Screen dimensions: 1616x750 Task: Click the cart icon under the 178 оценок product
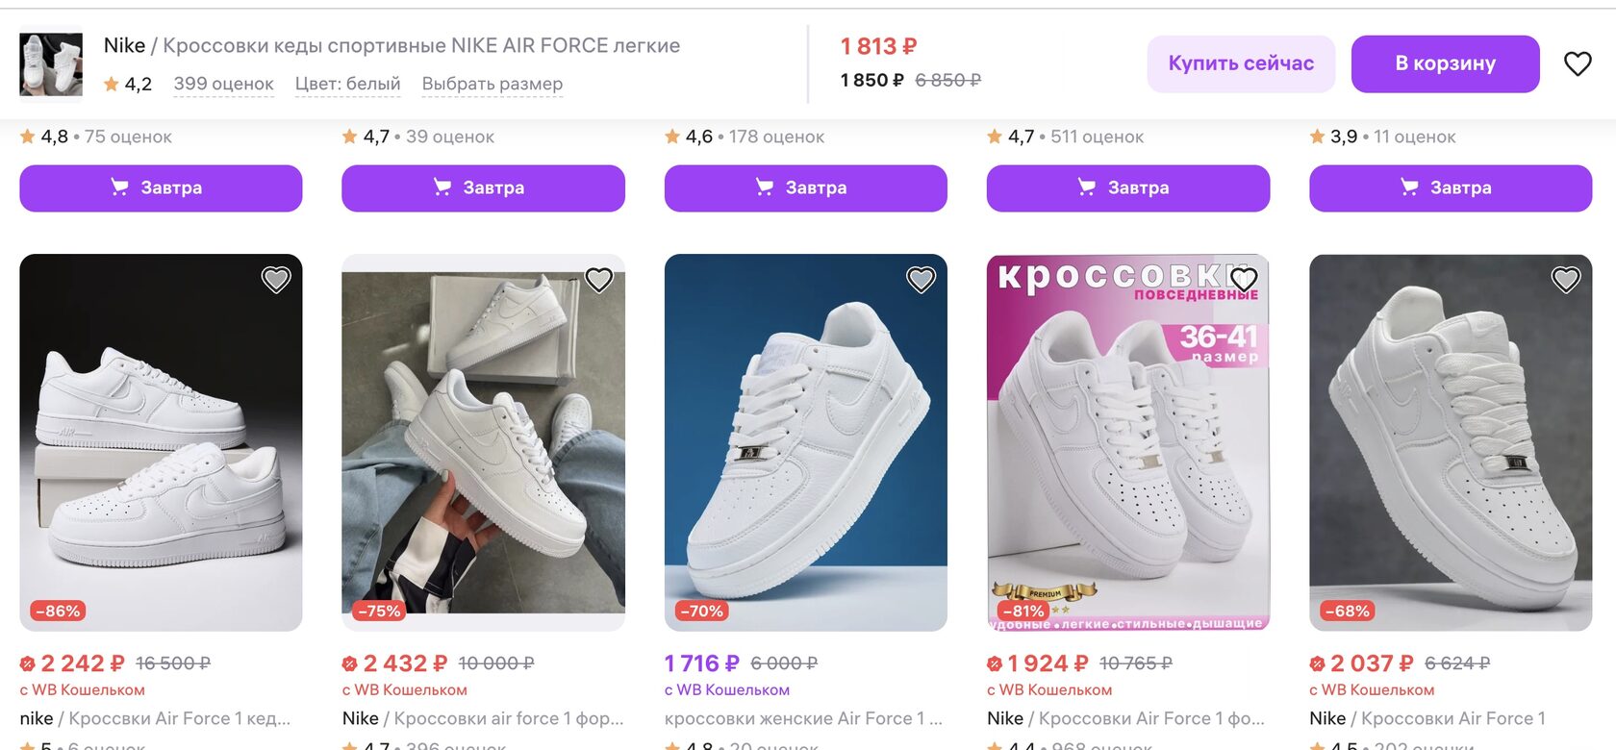765,187
